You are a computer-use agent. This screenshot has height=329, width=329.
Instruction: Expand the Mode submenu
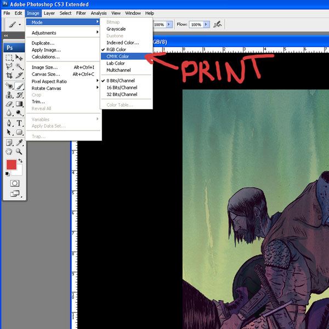(x=63, y=22)
